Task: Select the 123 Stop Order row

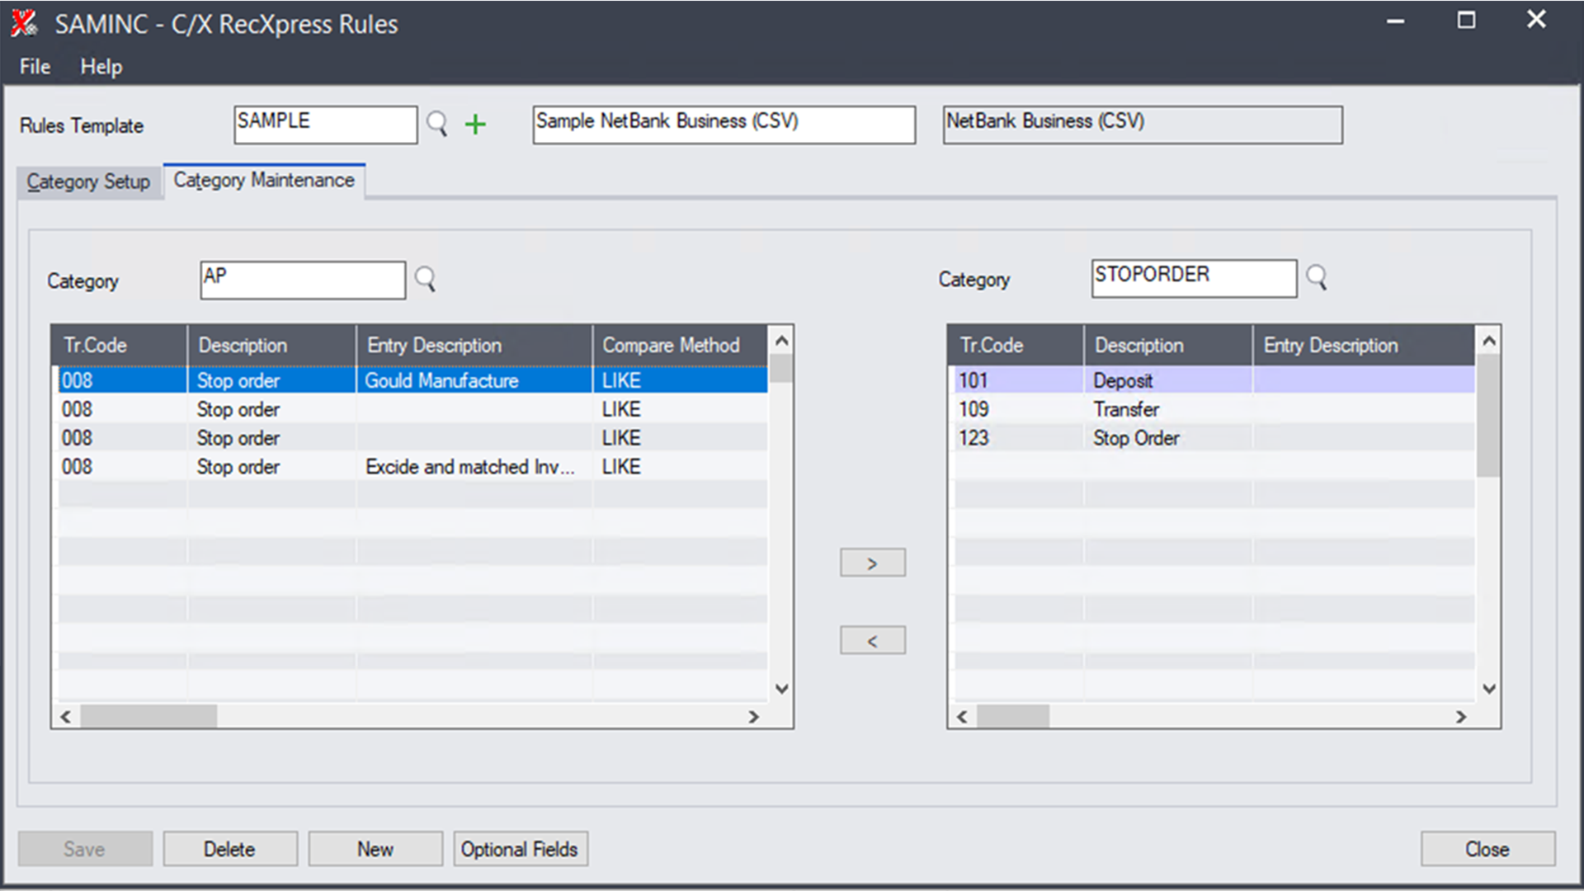Action: click(1135, 438)
